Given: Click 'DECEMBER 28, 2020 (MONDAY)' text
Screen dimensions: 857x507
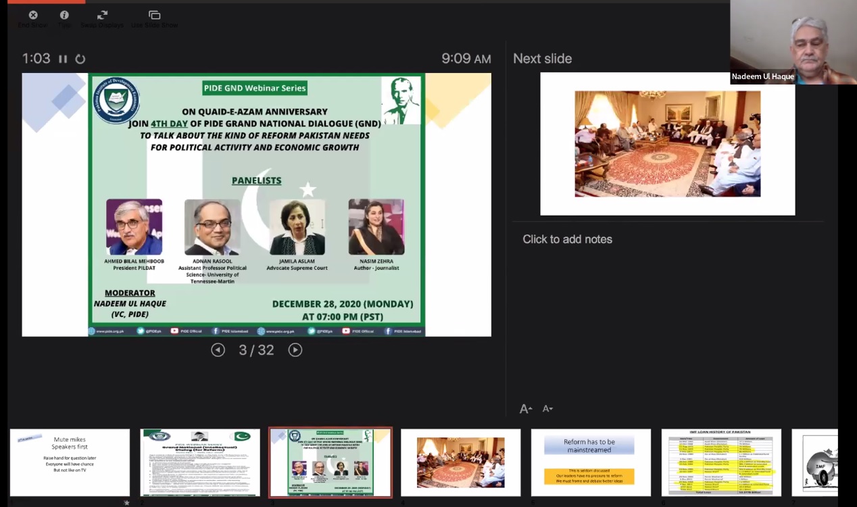Looking at the screenshot, I should click(343, 304).
